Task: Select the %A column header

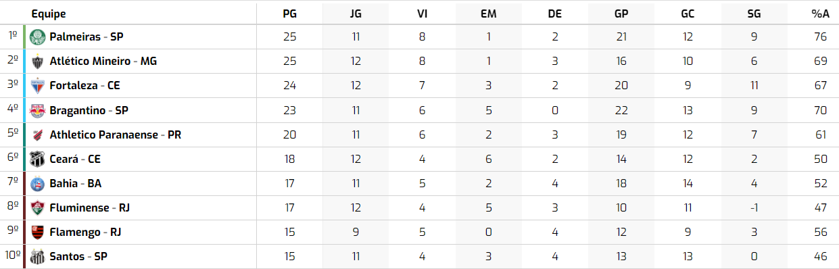Action: pyautogui.click(x=820, y=14)
